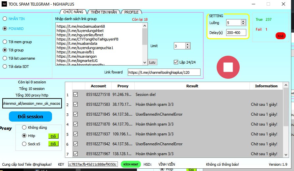Screen dimensions: 294x171
Task: Click the Đổi session button
Action: click(x=30, y=117)
